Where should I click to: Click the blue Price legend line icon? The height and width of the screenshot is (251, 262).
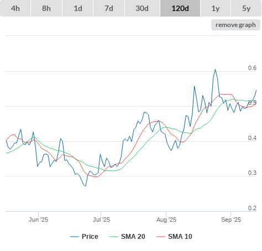tap(75, 237)
